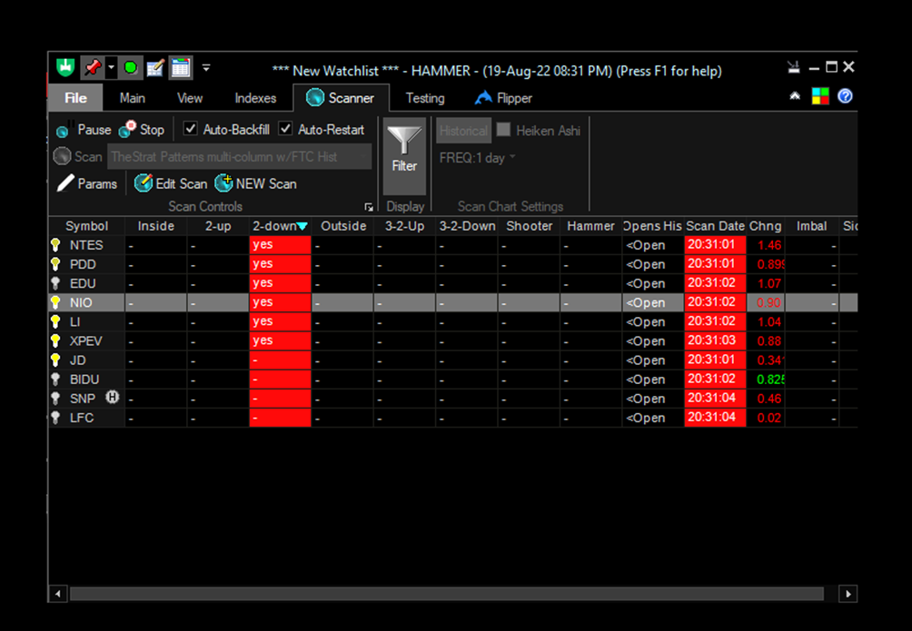912x631 pixels.
Task: Click the horizontal scrollbar track thumb
Action: (x=447, y=594)
